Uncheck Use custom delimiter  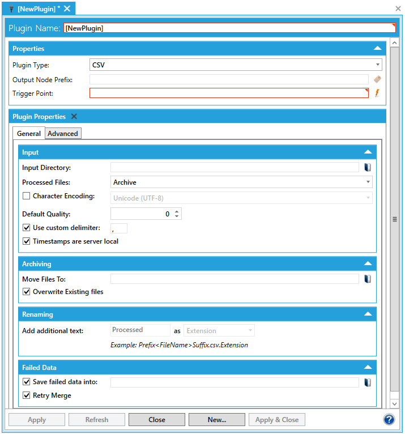coord(26,228)
